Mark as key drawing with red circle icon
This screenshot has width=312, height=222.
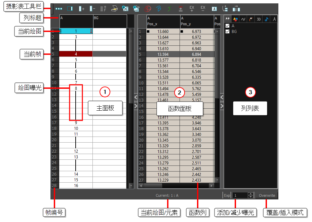pyautogui.click(x=148, y=9)
